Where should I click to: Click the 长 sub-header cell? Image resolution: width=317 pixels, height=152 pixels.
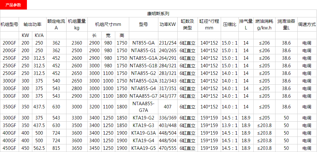point(94,35)
